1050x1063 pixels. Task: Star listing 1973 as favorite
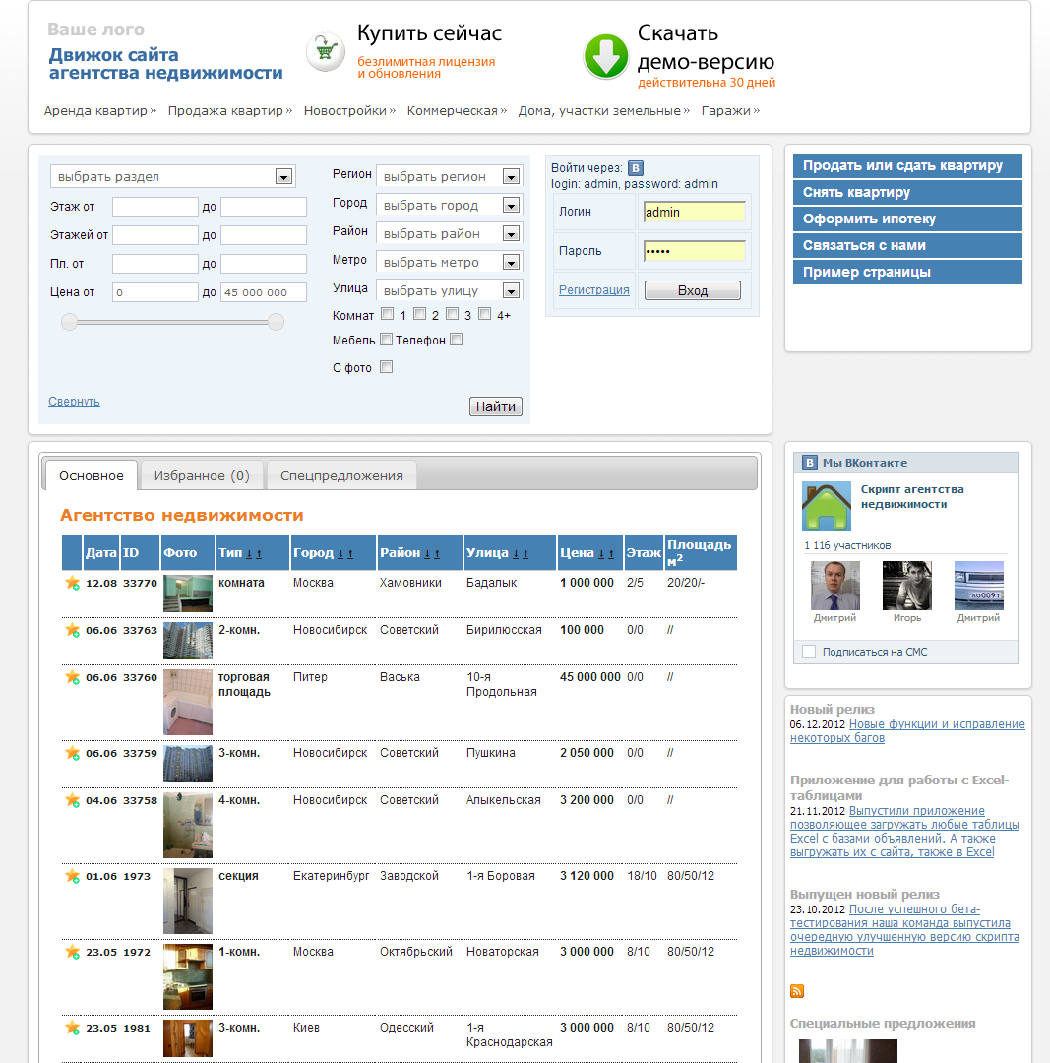pyautogui.click(x=72, y=877)
